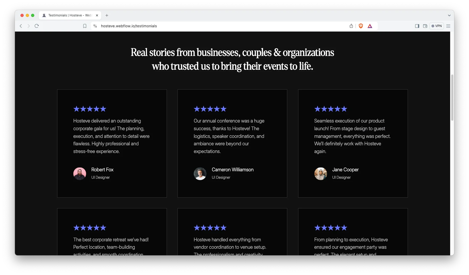Click the browser back arrow
Viewport: 469px width, 275px height.
pyautogui.click(x=21, y=26)
